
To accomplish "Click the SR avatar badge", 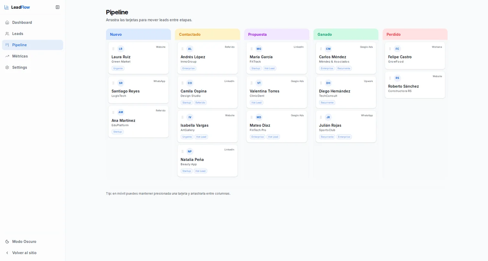I will coord(120,83).
